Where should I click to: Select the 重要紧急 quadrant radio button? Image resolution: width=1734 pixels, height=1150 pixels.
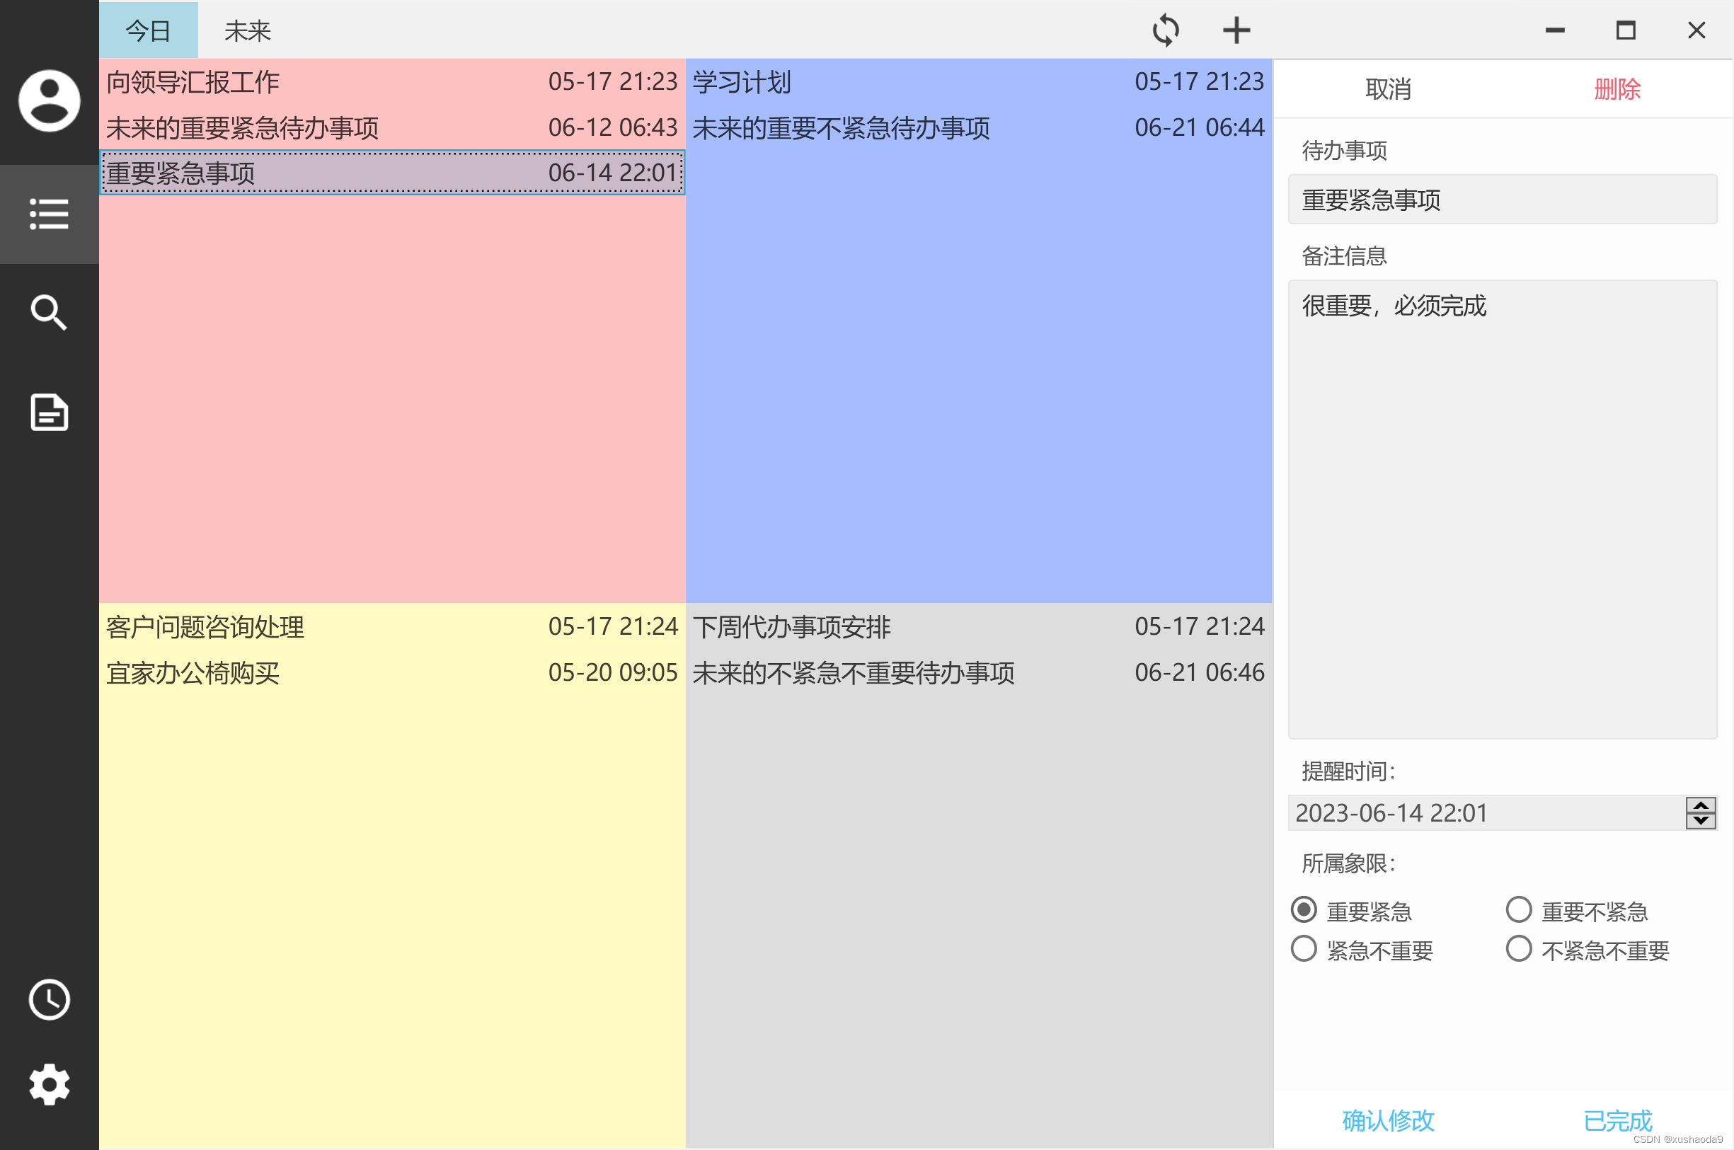(1304, 909)
